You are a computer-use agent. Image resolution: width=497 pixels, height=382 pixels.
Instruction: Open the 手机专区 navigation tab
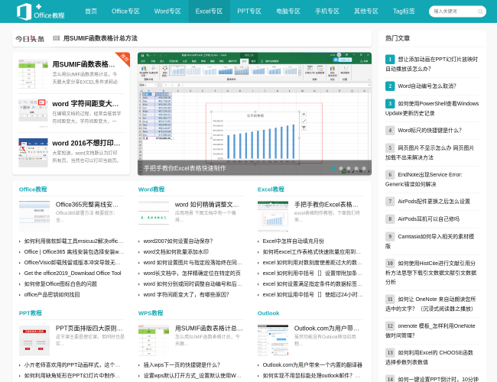(327, 11)
